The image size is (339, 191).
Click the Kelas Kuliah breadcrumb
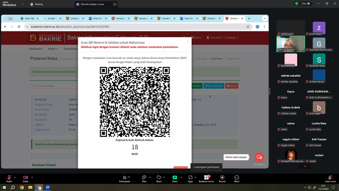[x=217, y=59]
